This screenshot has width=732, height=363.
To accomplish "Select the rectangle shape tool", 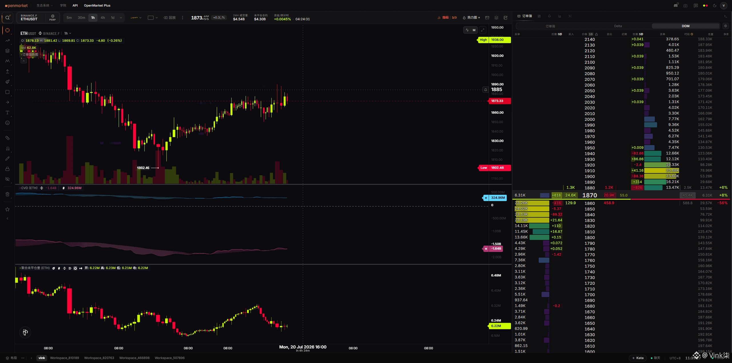I will [7, 92].
